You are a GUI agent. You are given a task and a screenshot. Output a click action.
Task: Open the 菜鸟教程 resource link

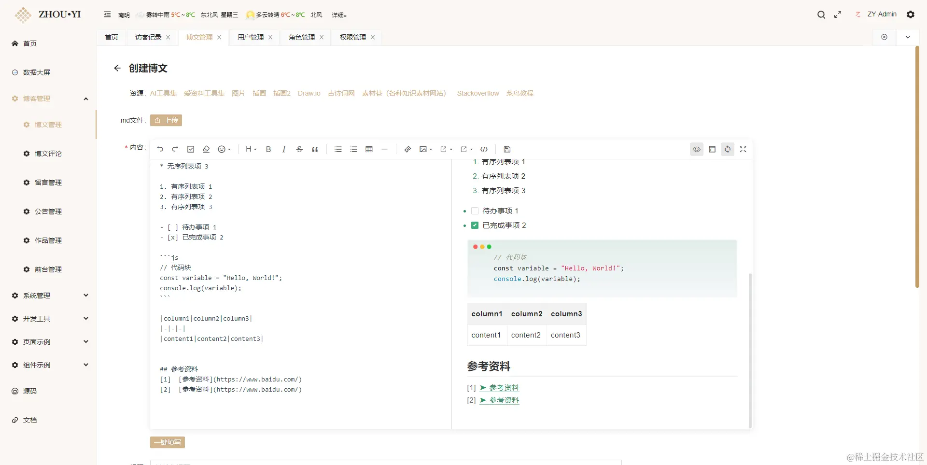(520, 93)
